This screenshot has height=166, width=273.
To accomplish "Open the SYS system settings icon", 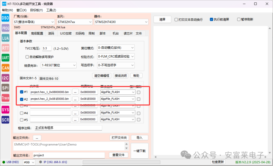I will (x=5, y=109).
